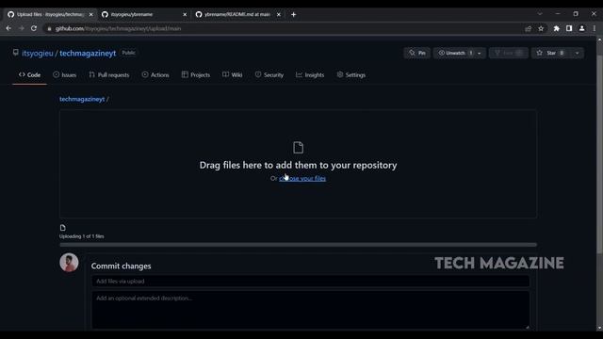Open the itsyogieu owner link
Image resolution: width=603 pixels, height=339 pixels.
click(x=38, y=53)
